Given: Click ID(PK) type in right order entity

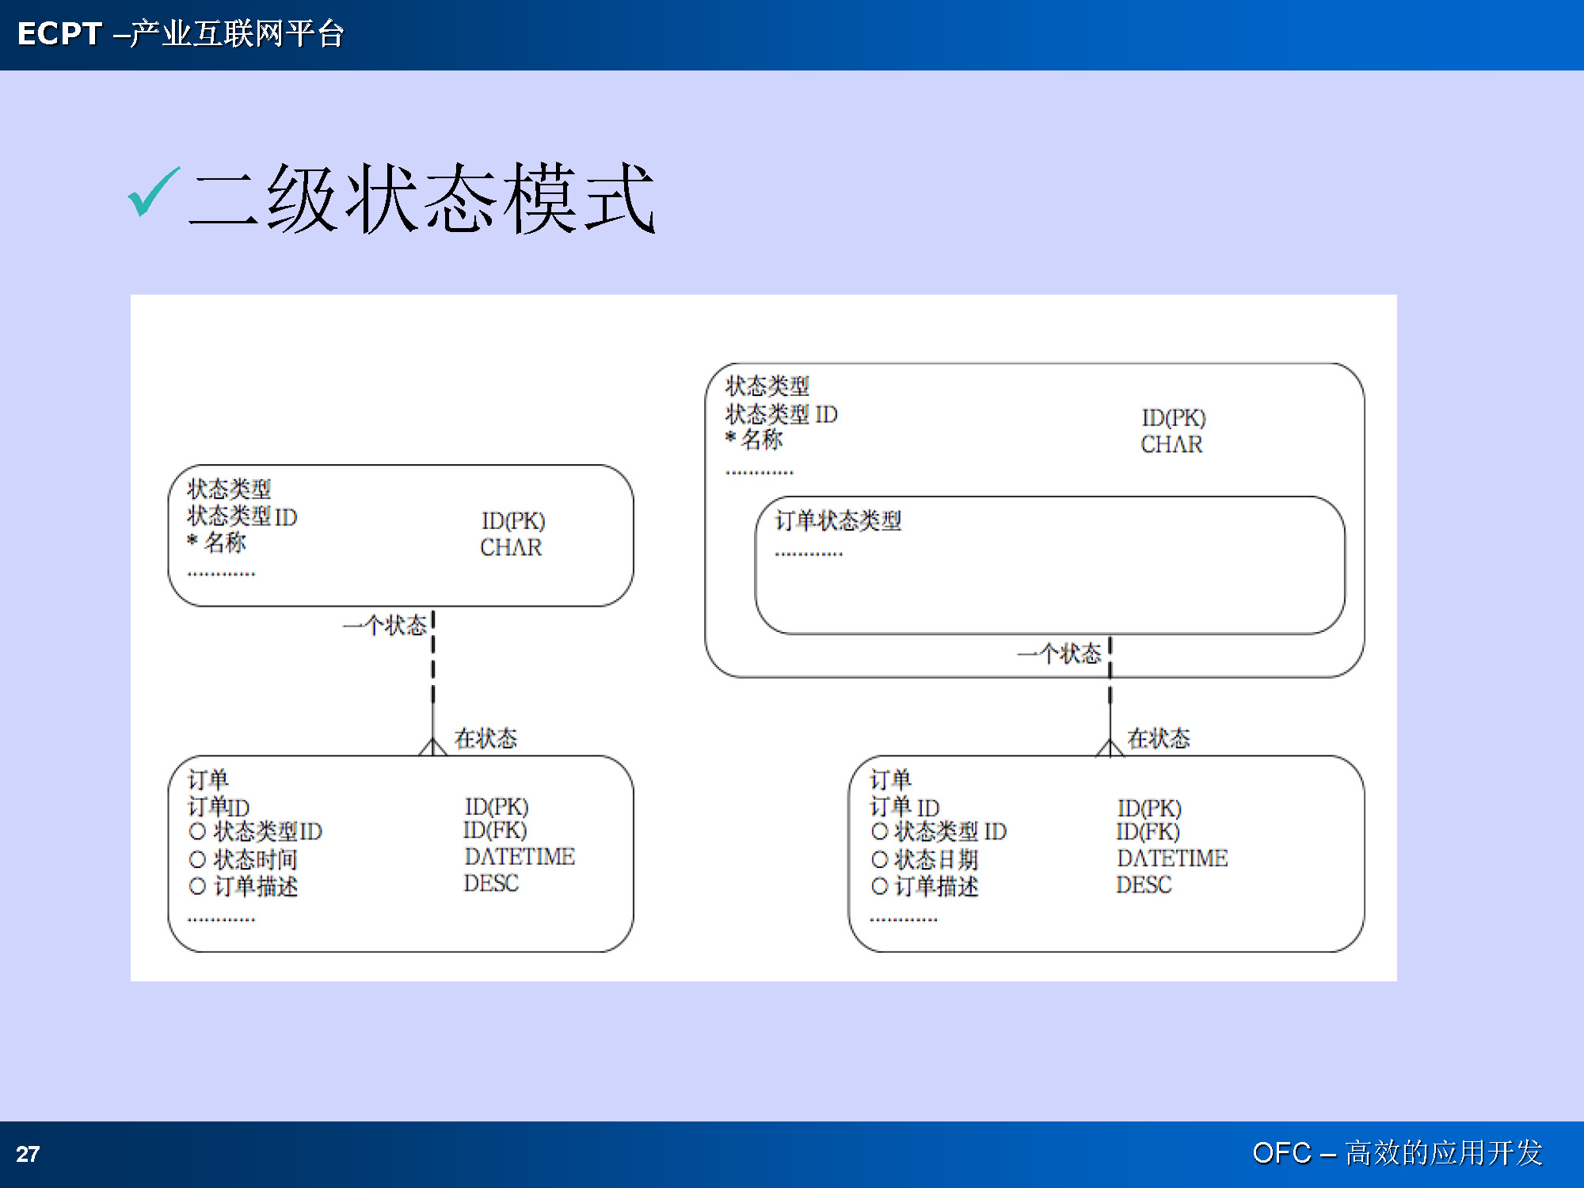Looking at the screenshot, I should pos(1149,808).
